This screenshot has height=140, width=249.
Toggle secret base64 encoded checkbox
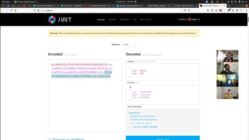tap(132, 127)
